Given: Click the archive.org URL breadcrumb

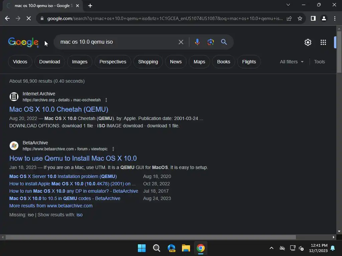Looking at the screenshot, I should tap(62, 100).
